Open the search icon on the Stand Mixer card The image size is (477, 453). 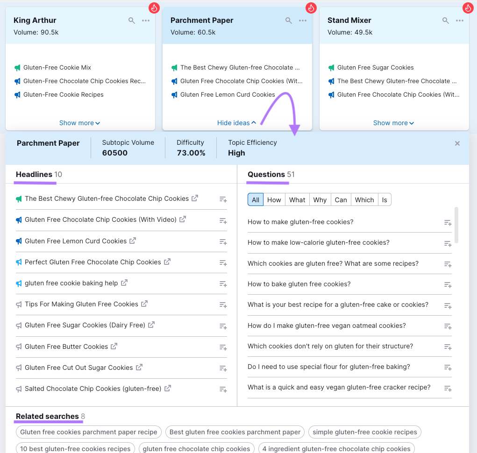tap(445, 21)
